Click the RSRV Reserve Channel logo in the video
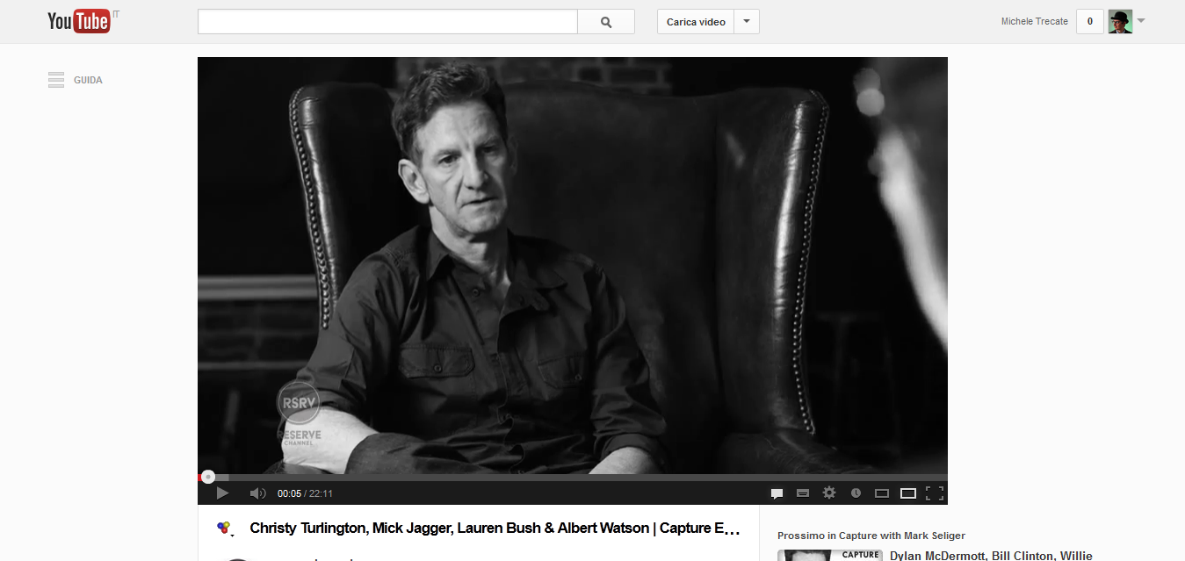Screen dimensions: 1185x561 click(x=299, y=415)
